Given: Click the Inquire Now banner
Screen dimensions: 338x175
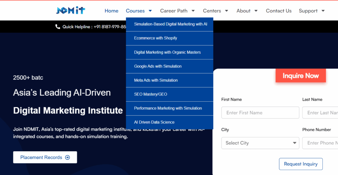Looking at the screenshot, I should click(x=301, y=76).
